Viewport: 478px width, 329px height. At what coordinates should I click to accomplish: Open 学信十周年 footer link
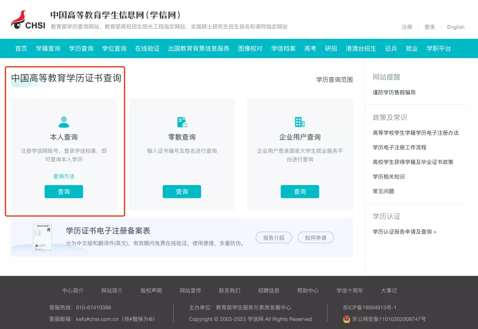[x=350, y=291]
